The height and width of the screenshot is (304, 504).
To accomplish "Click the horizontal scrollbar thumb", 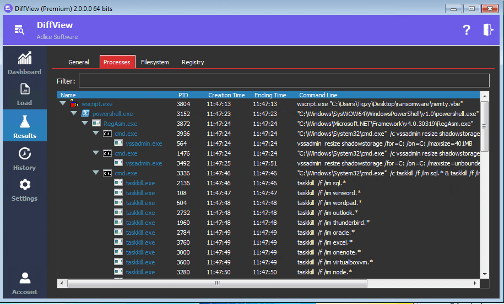I will pyautogui.click(x=217, y=284).
